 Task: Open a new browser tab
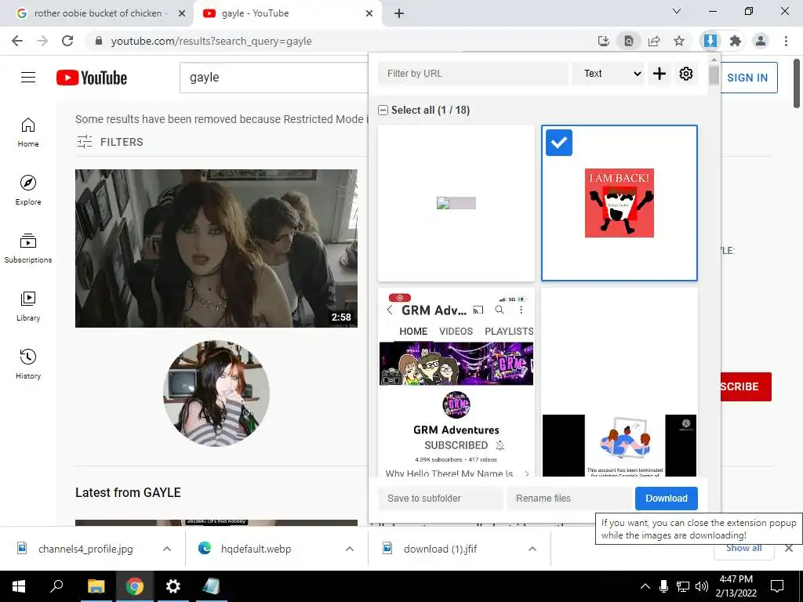399,13
